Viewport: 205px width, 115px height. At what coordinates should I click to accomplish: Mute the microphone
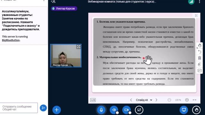point(101,110)
